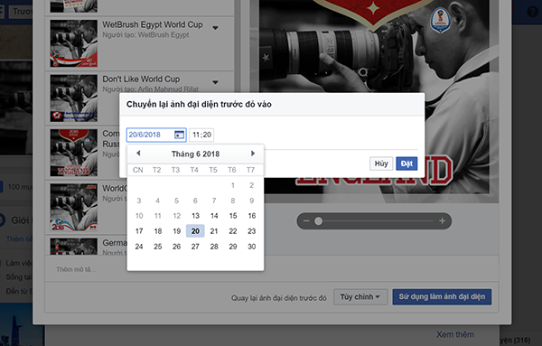Click Sử dụng làm ảnh đại diện button
This screenshot has height=346, width=542.
(x=442, y=297)
